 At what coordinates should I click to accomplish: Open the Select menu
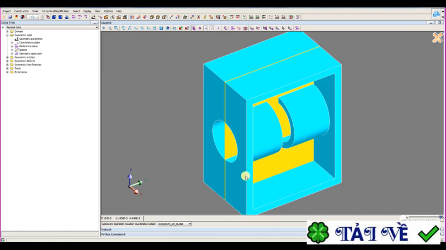[76, 11]
